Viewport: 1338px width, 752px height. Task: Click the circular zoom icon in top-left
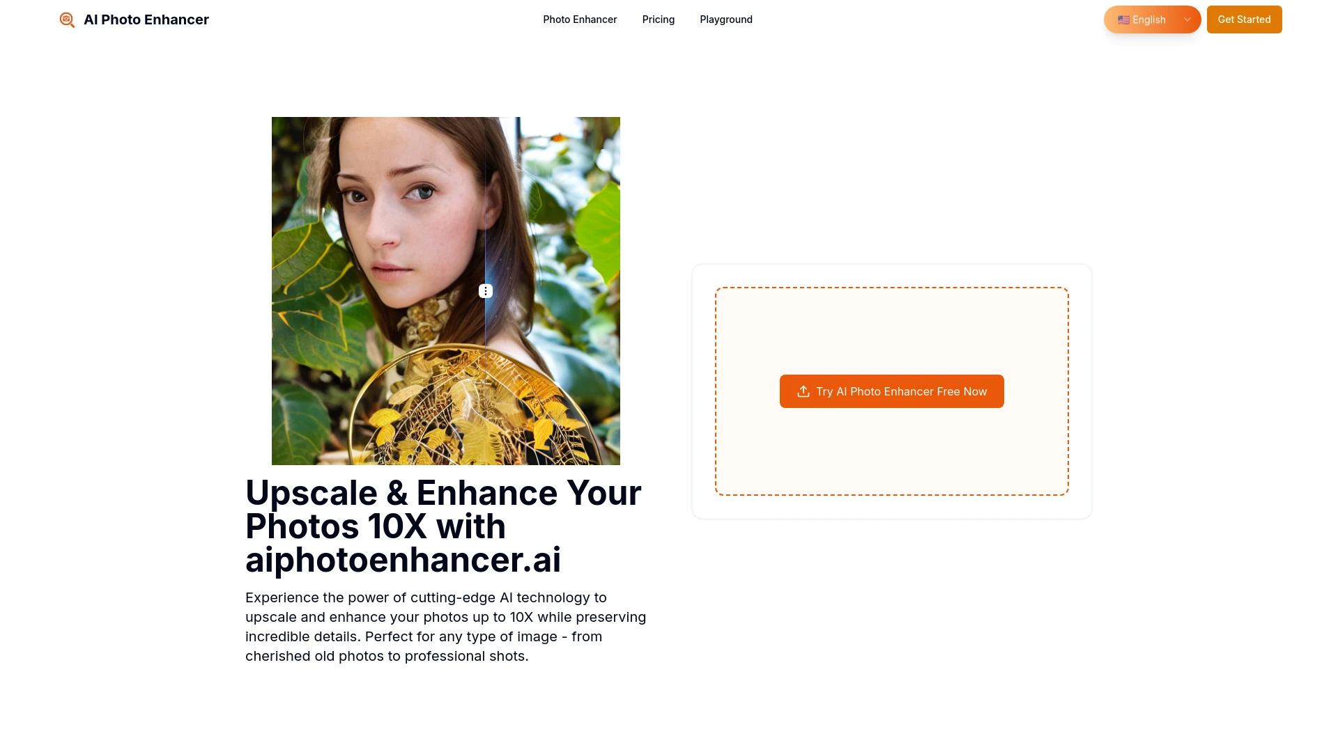[x=66, y=19]
